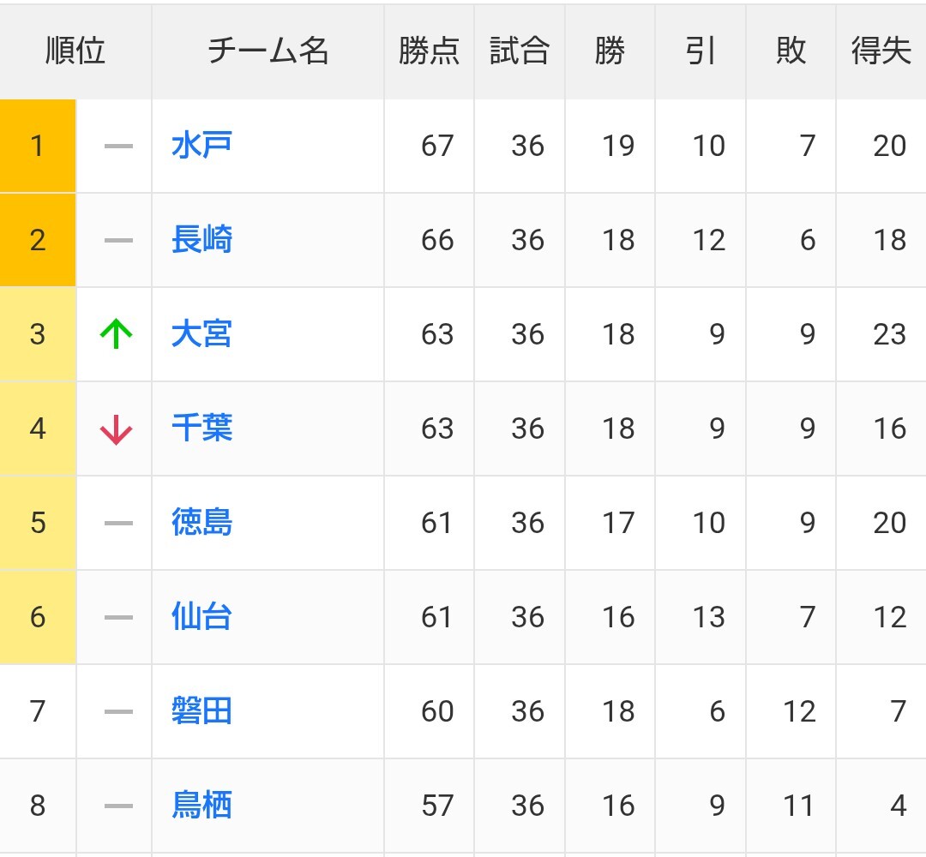Image resolution: width=926 pixels, height=857 pixels.
Task: Open the 水戸 team page link
Action: click(201, 146)
